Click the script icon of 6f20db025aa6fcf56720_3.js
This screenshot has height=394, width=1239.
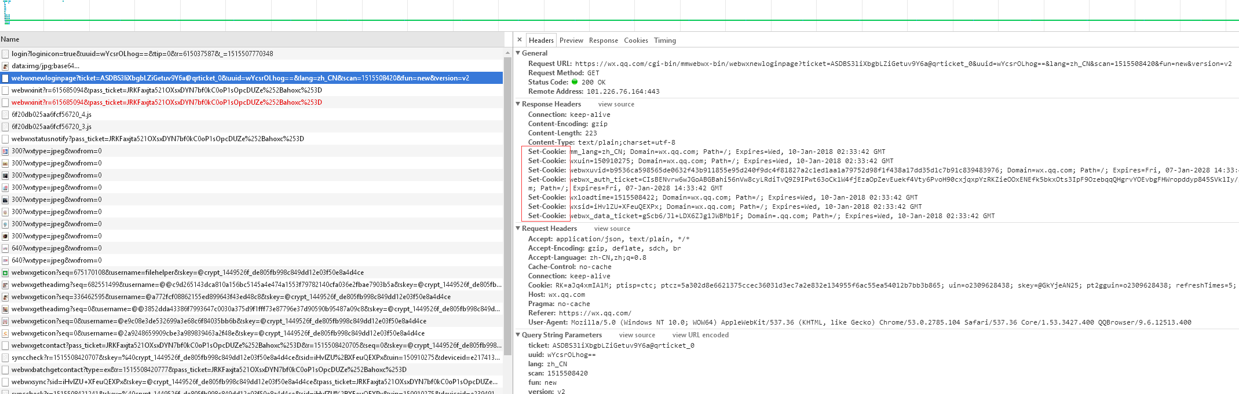pos(5,127)
